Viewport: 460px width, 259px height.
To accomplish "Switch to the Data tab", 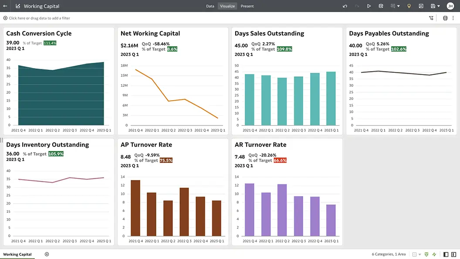I will 210,6.
